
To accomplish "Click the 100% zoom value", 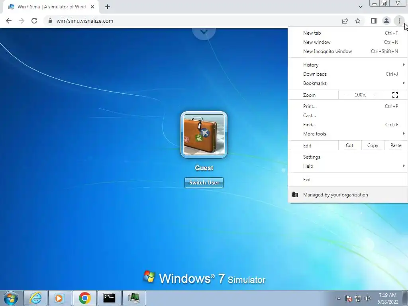I will click(360, 95).
